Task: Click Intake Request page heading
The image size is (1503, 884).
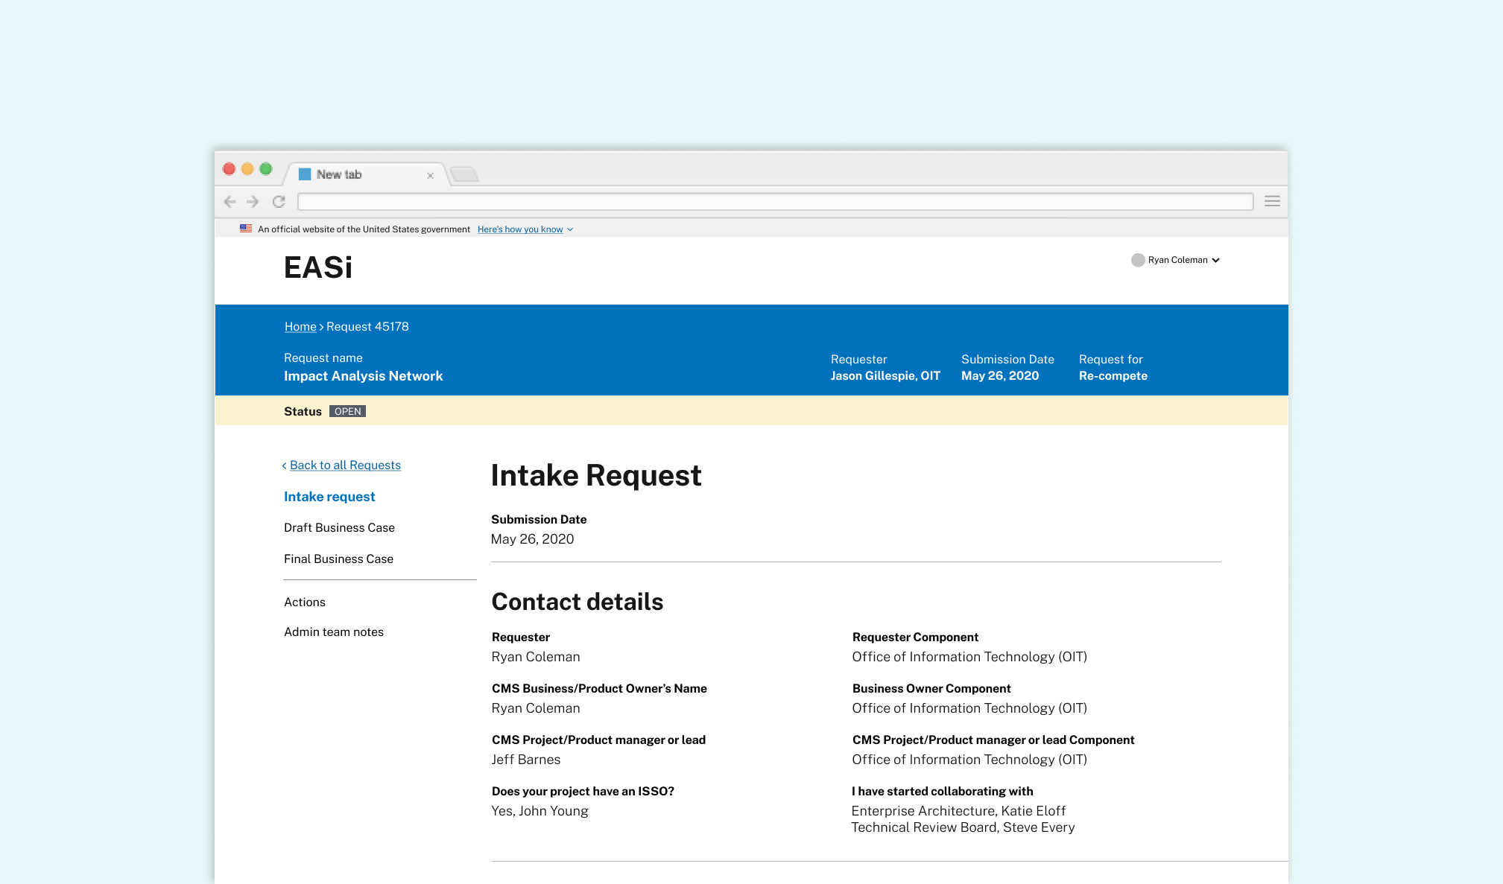Action: click(x=596, y=475)
